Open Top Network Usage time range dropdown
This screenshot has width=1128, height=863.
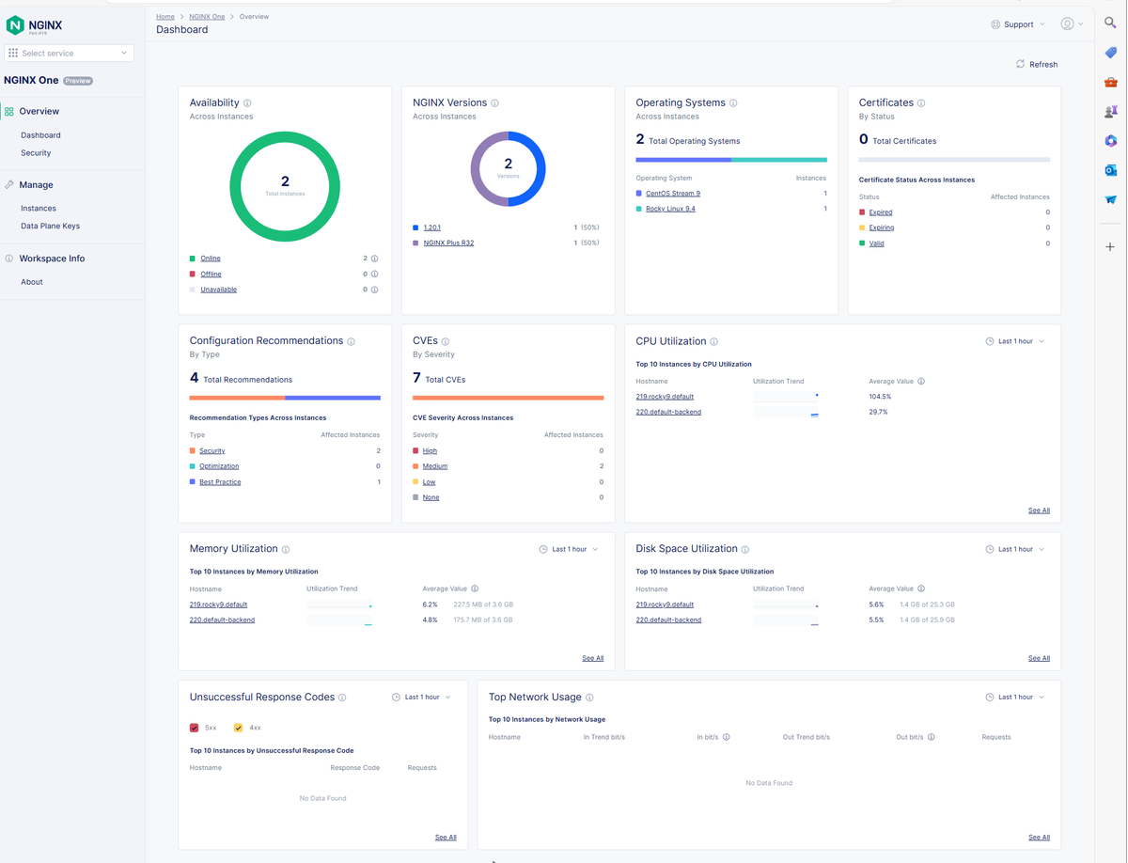coord(1015,698)
